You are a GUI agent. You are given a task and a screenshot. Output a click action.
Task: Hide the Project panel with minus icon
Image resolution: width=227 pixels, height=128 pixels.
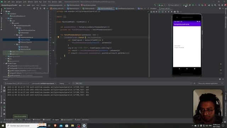coord(47,9)
